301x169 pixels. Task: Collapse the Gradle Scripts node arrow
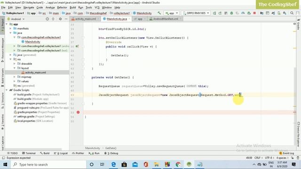7,90
